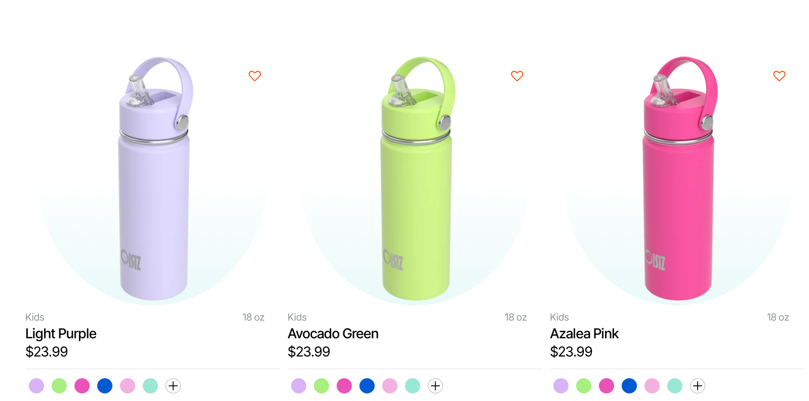
Task: Choose hot pink swatch under Light Purple bottle
Action: [x=82, y=386]
